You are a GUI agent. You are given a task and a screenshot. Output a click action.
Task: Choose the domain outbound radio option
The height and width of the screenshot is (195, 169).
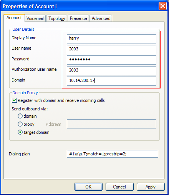(20, 116)
